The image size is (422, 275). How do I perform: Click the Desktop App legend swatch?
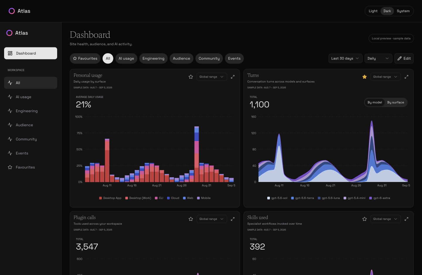point(101,198)
